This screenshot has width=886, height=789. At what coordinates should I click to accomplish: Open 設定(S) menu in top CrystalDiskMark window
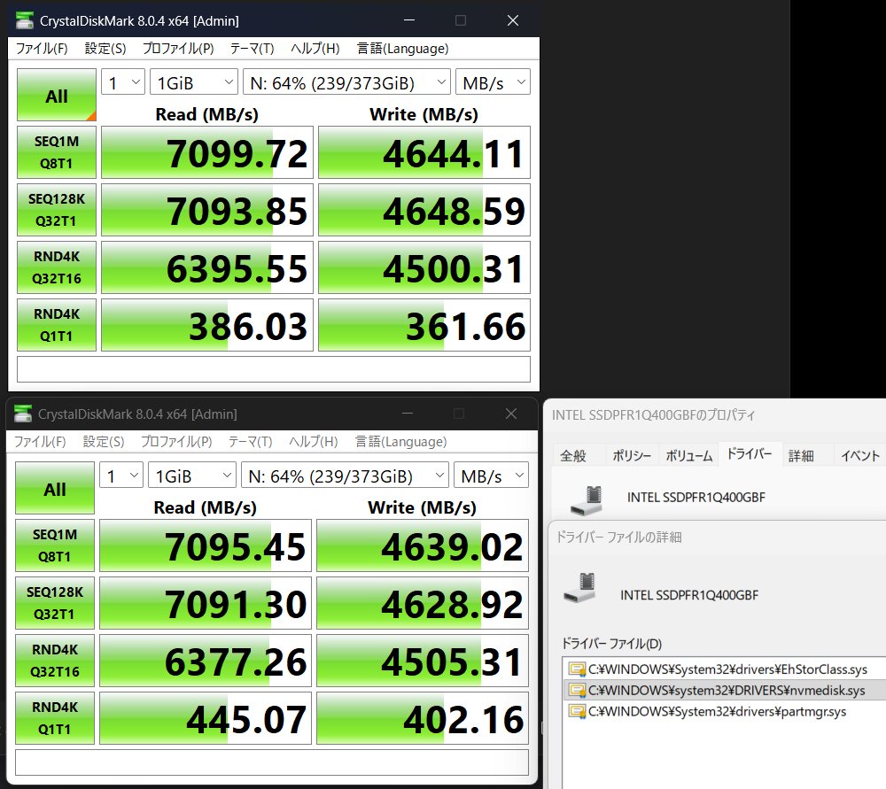coord(105,49)
